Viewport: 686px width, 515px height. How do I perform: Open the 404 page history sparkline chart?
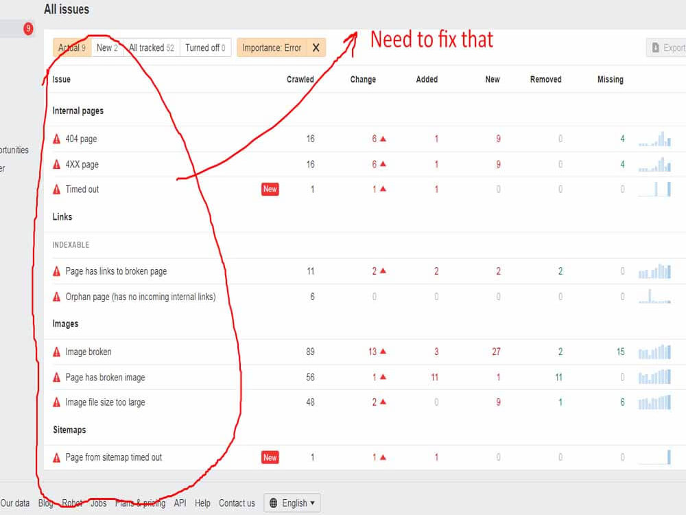pyautogui.click(x=654, y=139)
